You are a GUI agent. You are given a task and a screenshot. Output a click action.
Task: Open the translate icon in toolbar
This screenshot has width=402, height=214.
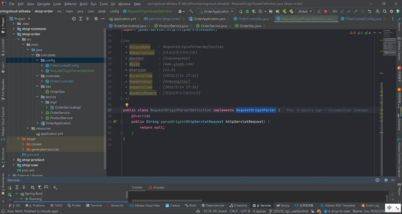(x=378, y=12)
